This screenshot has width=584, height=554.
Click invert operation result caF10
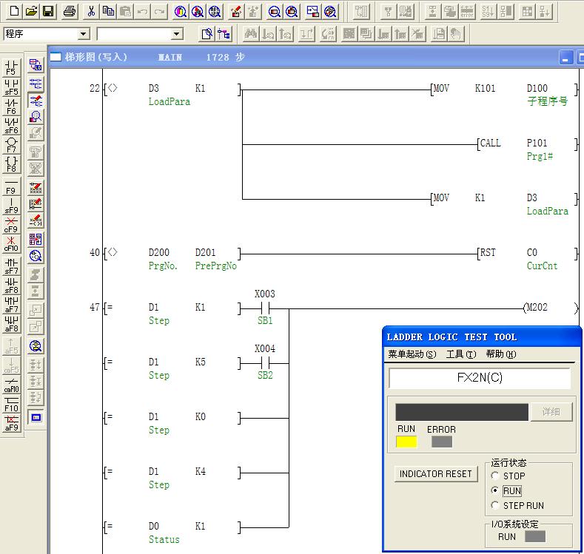(12, 385)
